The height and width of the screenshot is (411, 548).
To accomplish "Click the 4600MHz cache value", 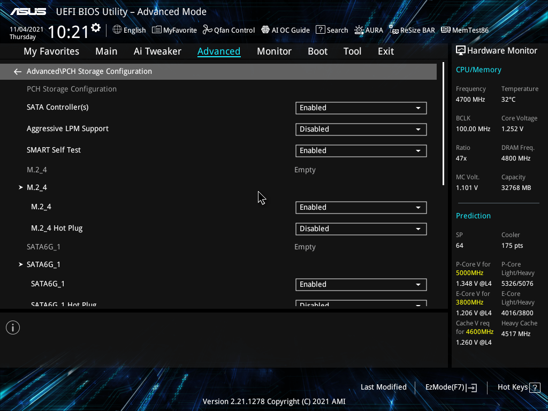I will pos(479,332).
